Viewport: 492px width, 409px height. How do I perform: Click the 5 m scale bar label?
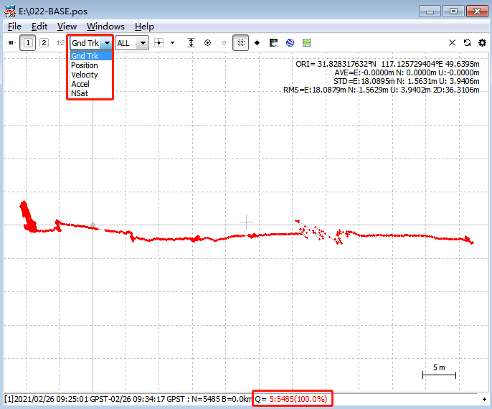click(x=439, y=367)
